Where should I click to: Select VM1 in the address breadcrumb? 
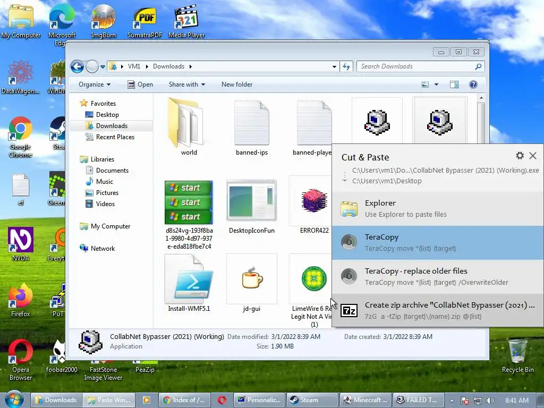[134, 66]
